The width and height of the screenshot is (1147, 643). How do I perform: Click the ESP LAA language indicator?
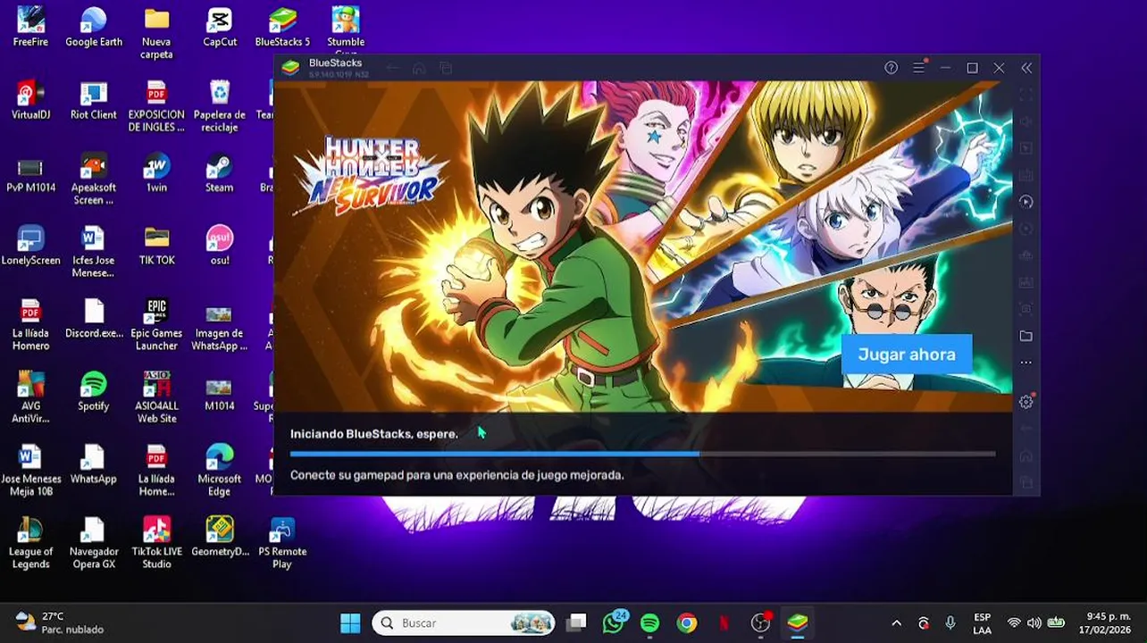982,622
